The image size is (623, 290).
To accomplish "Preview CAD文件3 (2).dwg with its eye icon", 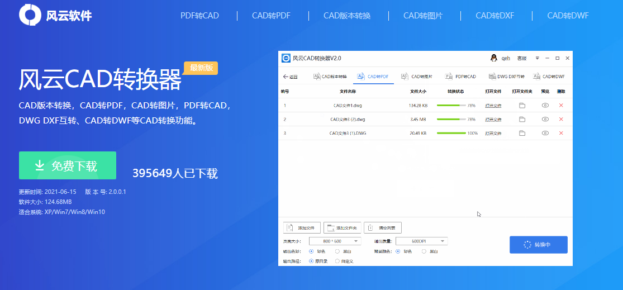I will 545,119.
